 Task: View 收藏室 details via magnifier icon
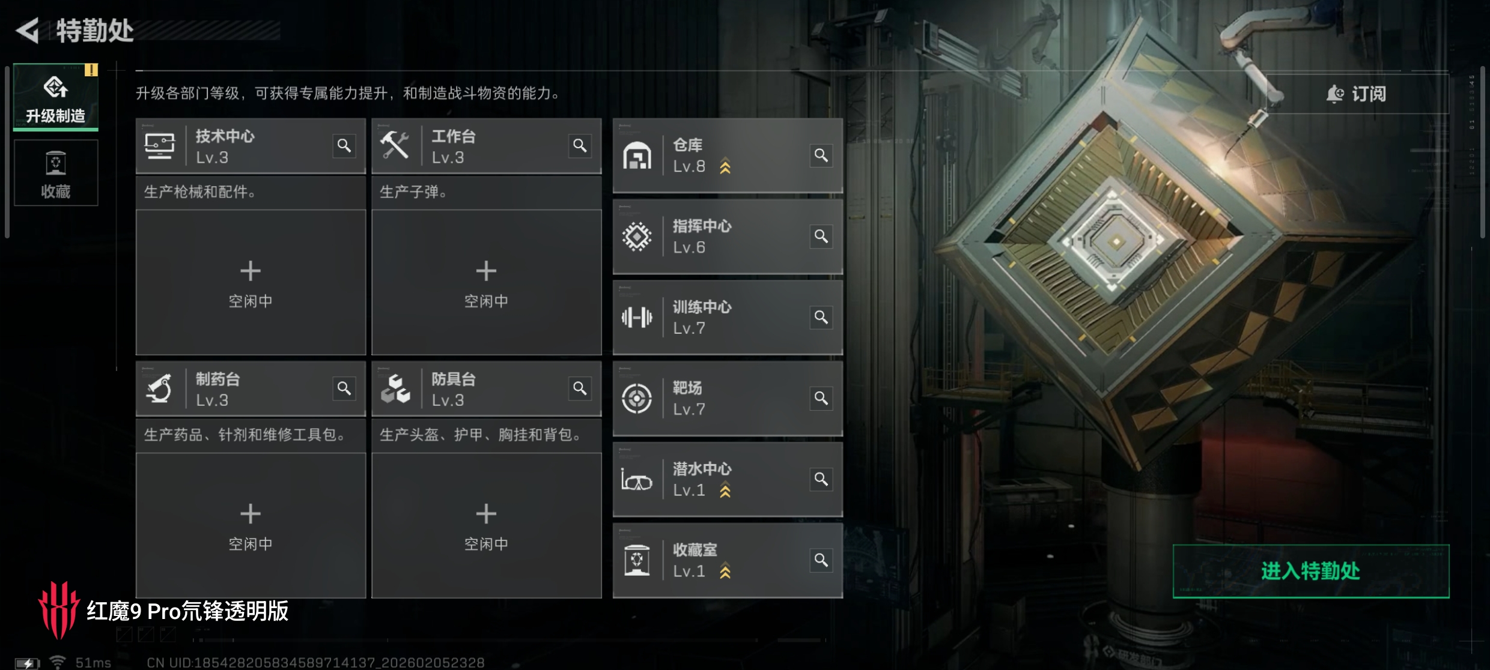coord(821,560)
